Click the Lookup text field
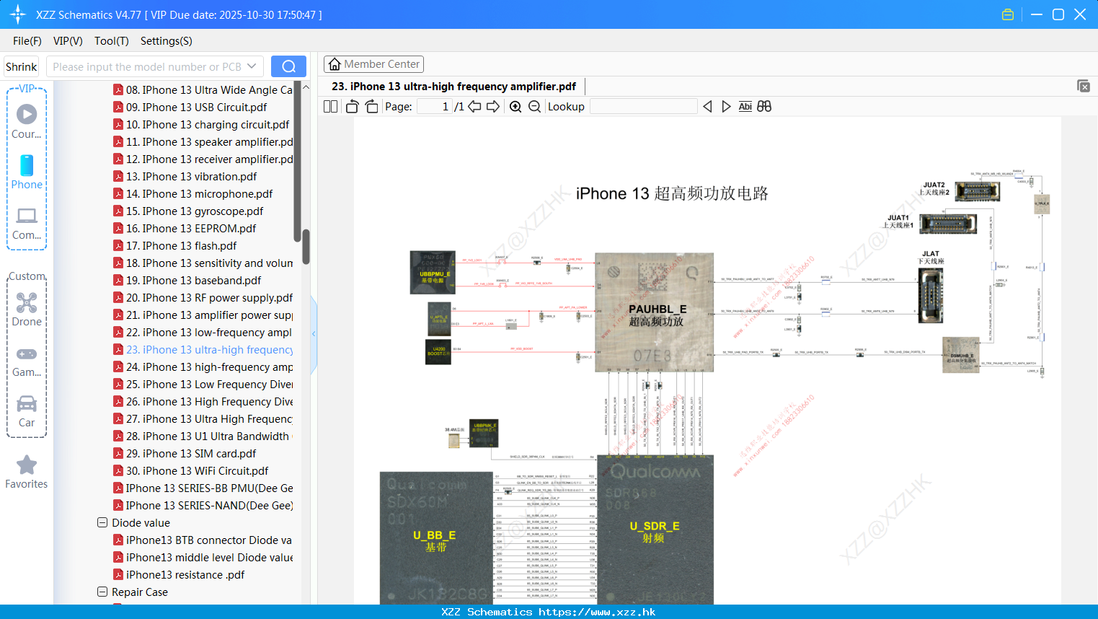The width and height of the screenshot is (1098, 619). (x=643, y=106)
